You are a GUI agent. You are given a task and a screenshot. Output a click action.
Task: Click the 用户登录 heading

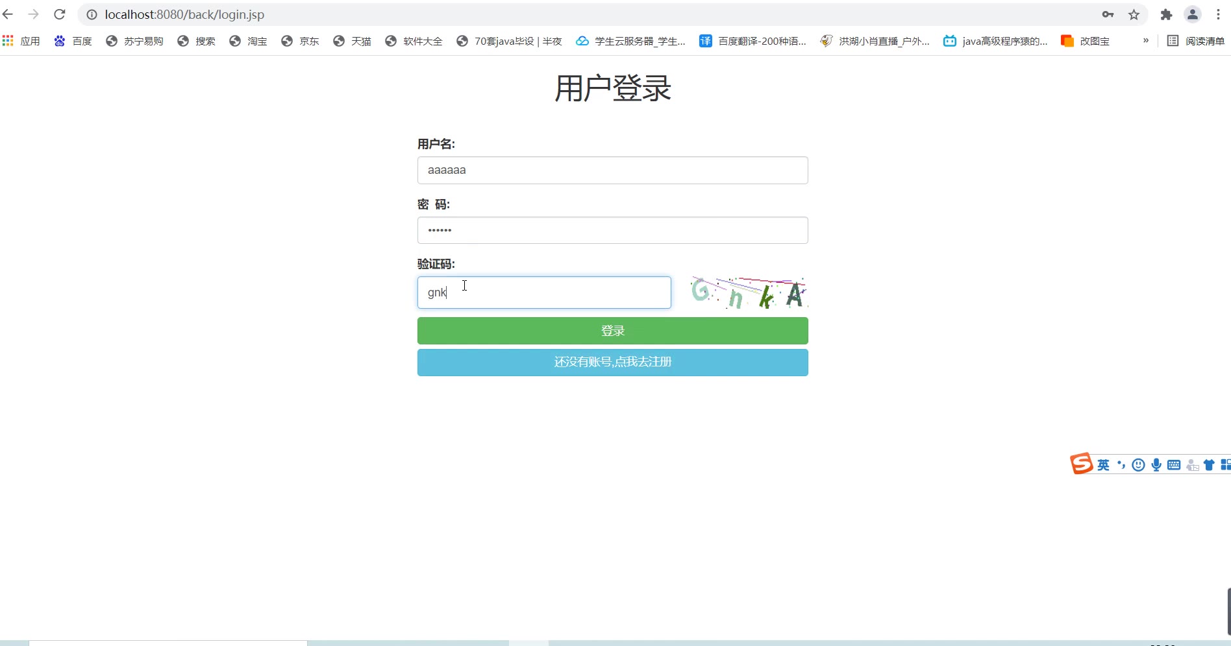[x=612, y=88]
